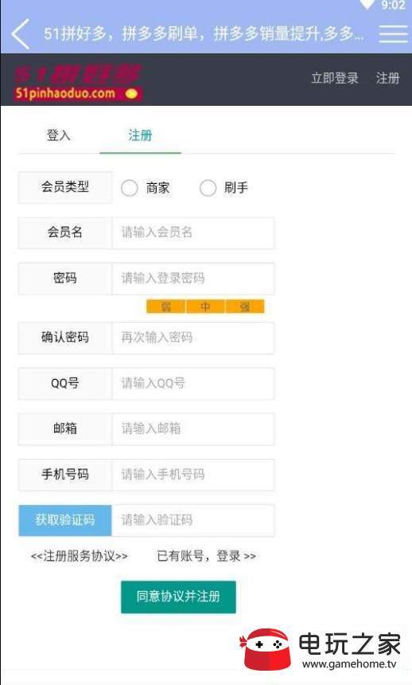412x685 pixels.
Task: Switch to the 登入 tab
Action: pos(59,135)
